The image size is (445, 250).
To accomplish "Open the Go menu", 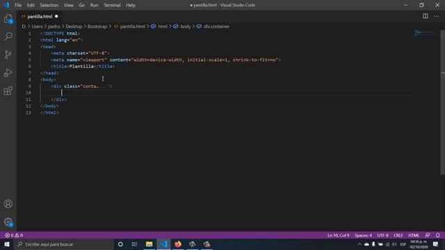I will click(82, 5).
